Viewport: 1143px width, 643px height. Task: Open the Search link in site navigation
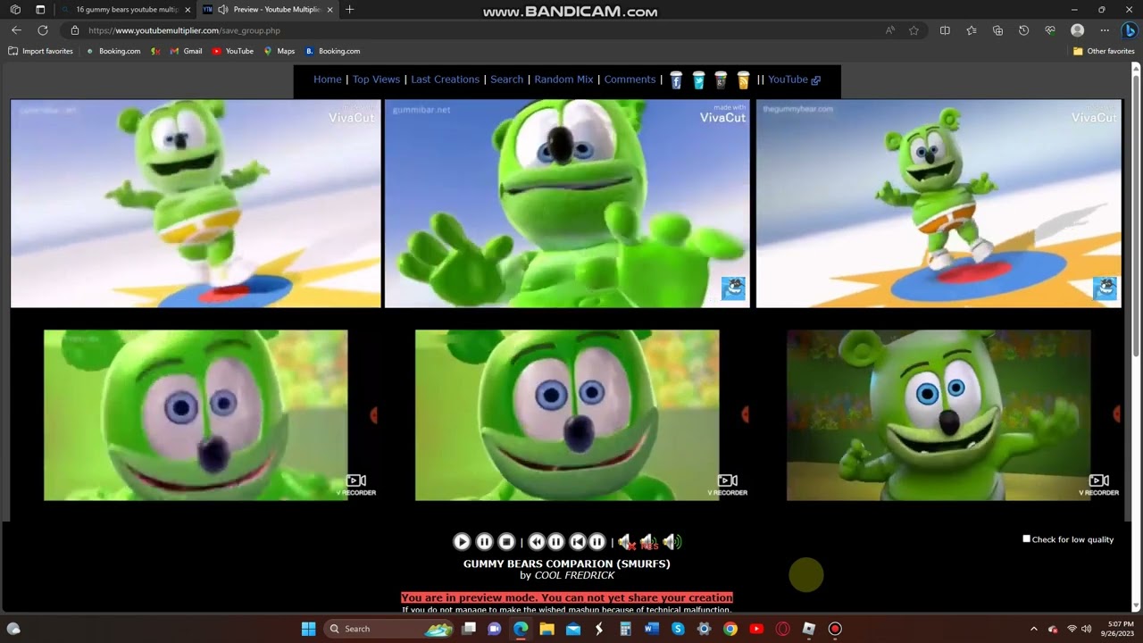click(506, 79)
